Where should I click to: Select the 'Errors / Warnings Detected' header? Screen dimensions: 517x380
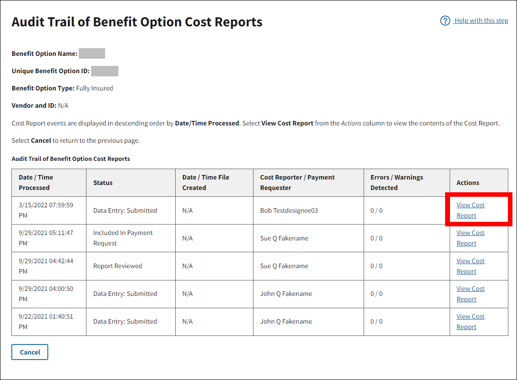pyautogui.click(x=396, y=182)
